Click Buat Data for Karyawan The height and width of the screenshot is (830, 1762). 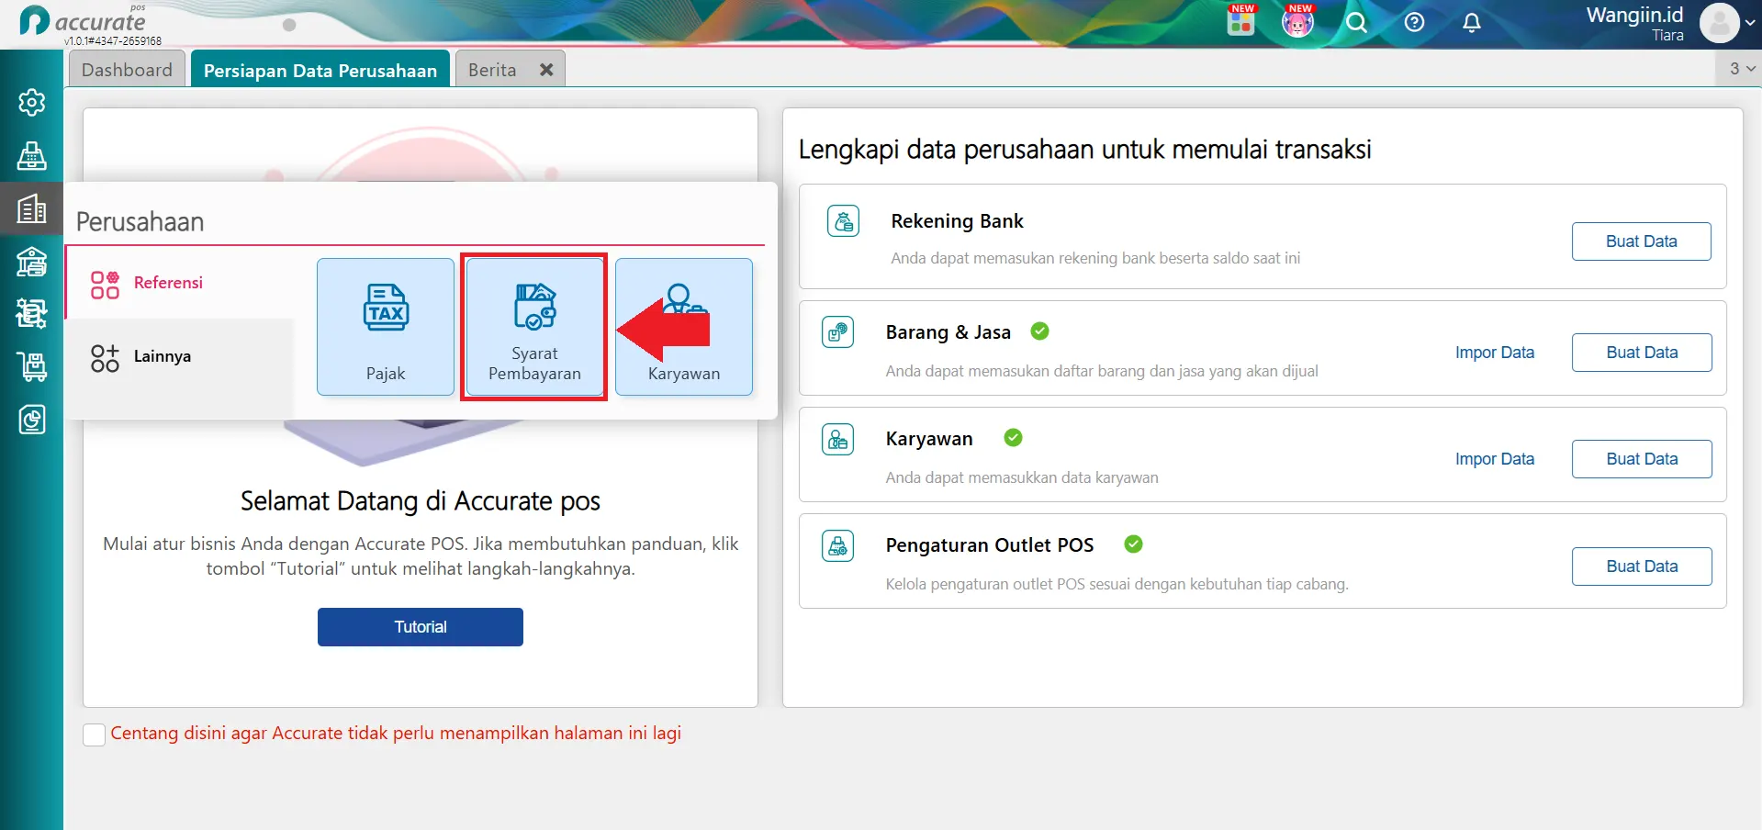1642,459
